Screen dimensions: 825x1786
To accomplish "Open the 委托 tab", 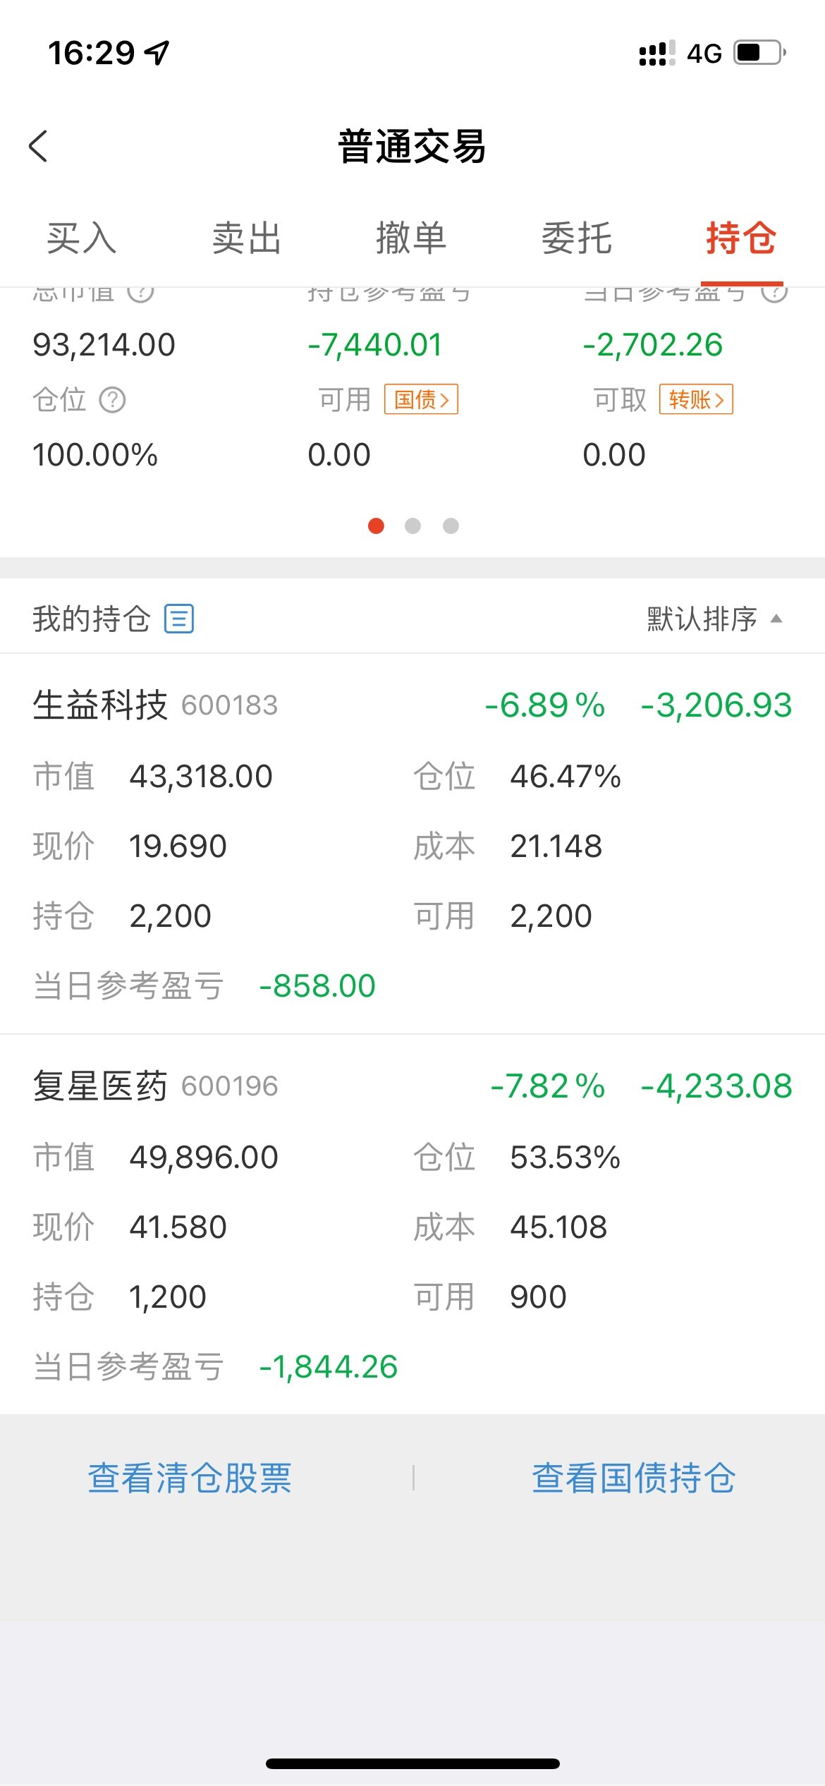I will pyautogui.click(x=577, y=238).
